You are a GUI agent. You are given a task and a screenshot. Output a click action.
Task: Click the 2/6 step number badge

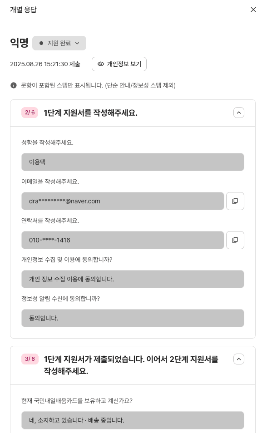coord(30,113)
